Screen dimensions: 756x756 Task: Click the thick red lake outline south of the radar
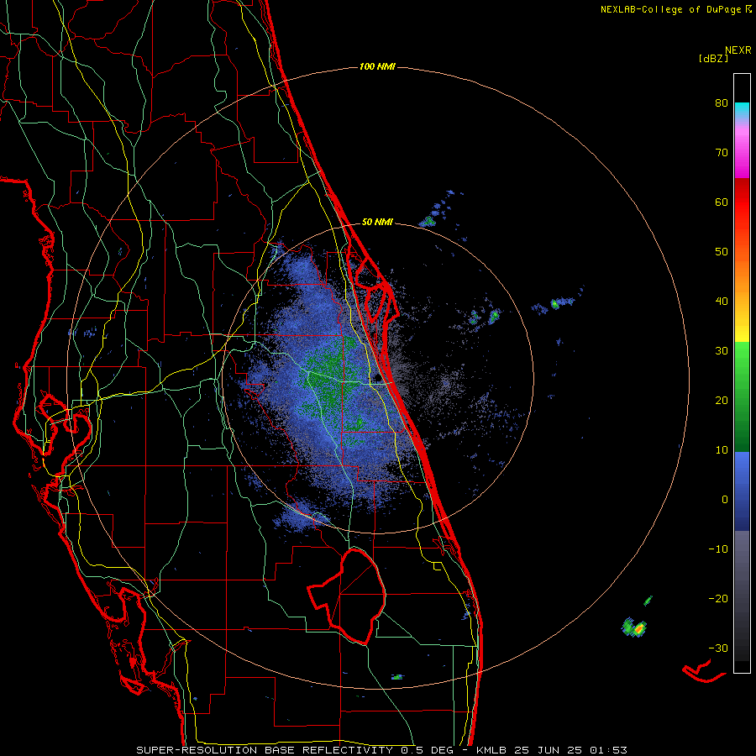tap(347, 596)
